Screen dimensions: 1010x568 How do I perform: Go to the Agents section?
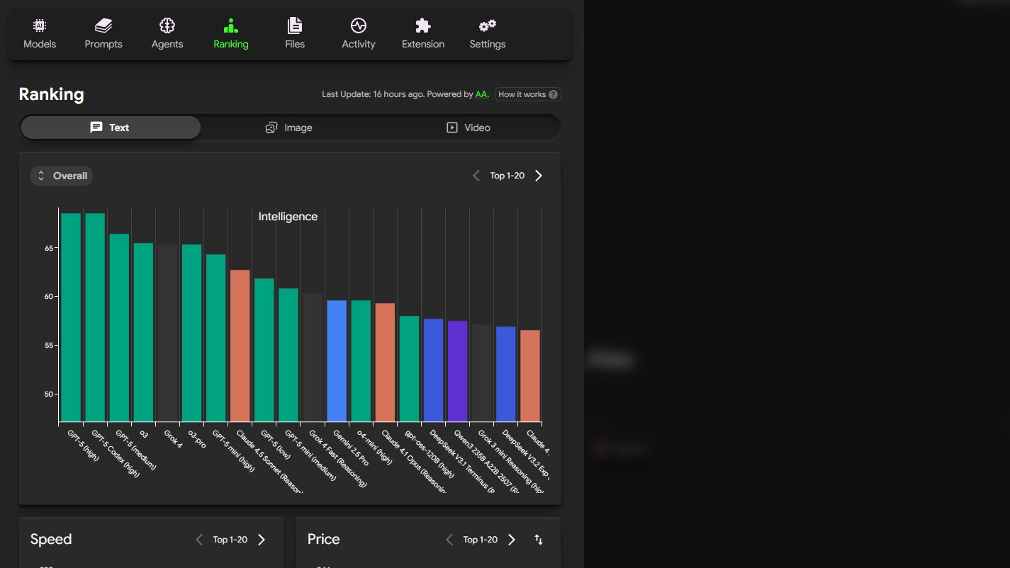pos(167,33)
